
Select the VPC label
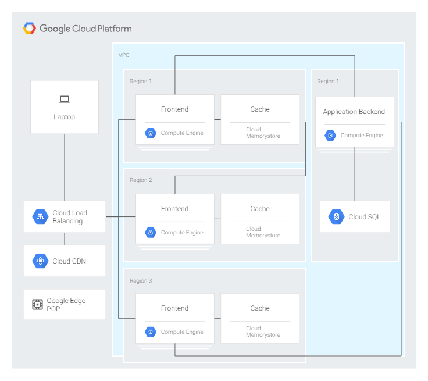click(124, 55)
